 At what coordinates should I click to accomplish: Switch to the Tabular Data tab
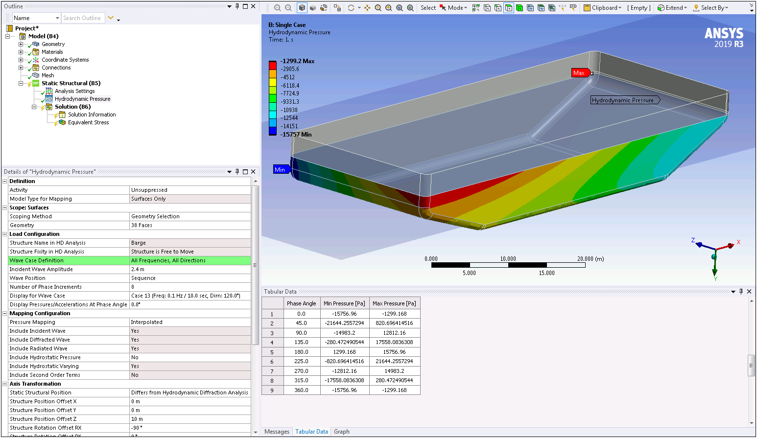coord(311,432)
